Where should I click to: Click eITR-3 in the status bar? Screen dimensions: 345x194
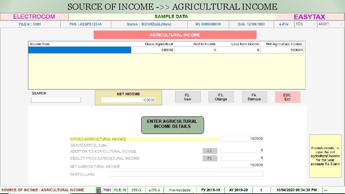pos(154,190)
